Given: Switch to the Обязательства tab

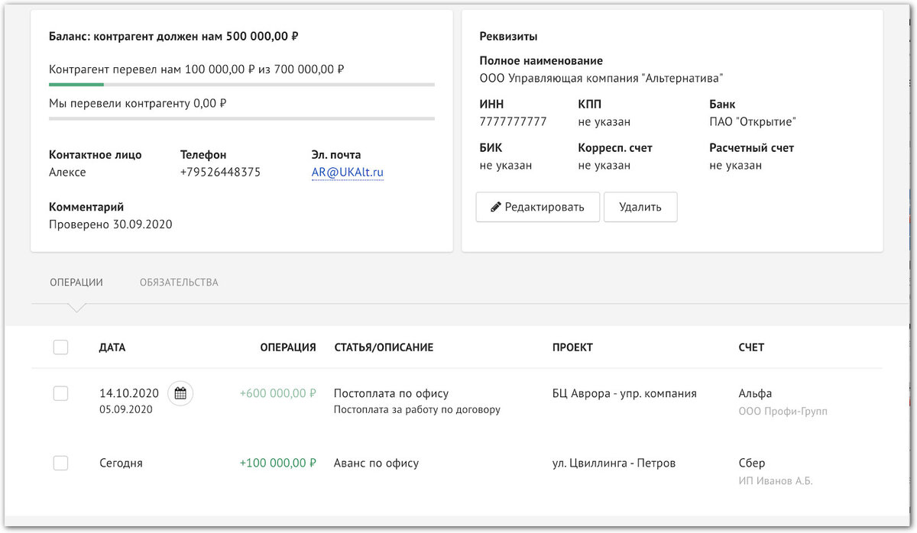Looking at the screenshot, I should tap(179, 283).
